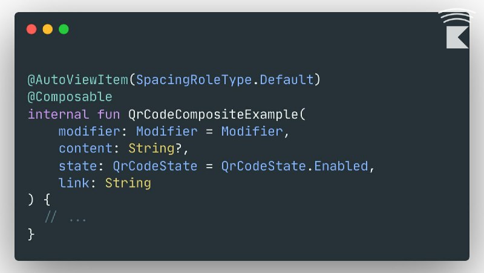Click SpacingRoleType in the annotation
The width and height of the screenshot is (484, 273).
pos(194,80)
